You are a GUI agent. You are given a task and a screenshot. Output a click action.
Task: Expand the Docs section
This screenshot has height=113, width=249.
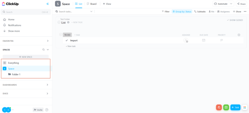pos(47,93)
